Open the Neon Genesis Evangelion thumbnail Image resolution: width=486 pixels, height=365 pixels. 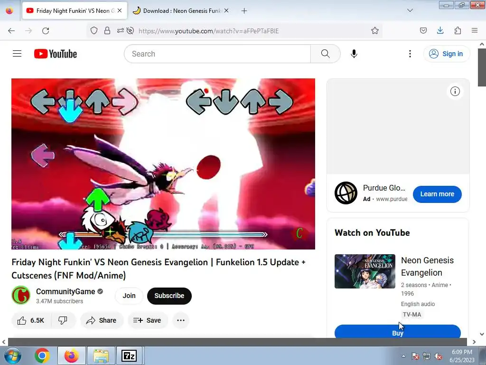click(365, 271)
